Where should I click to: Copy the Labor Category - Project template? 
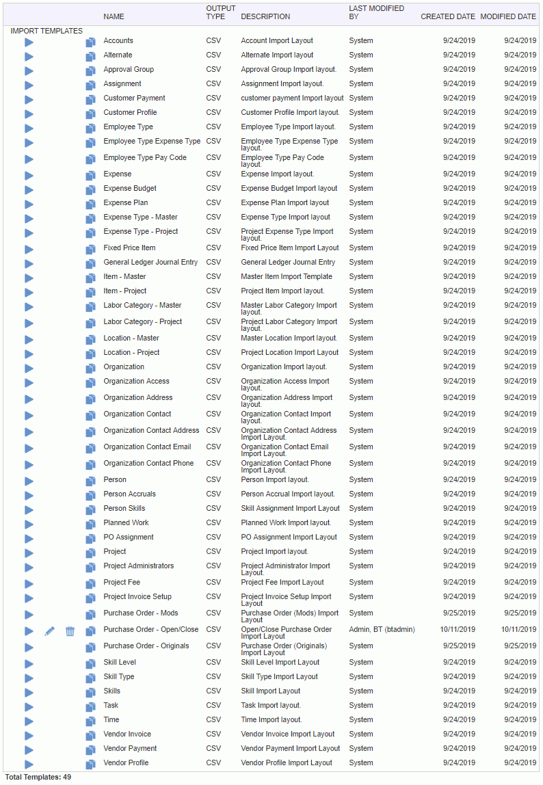90,323
